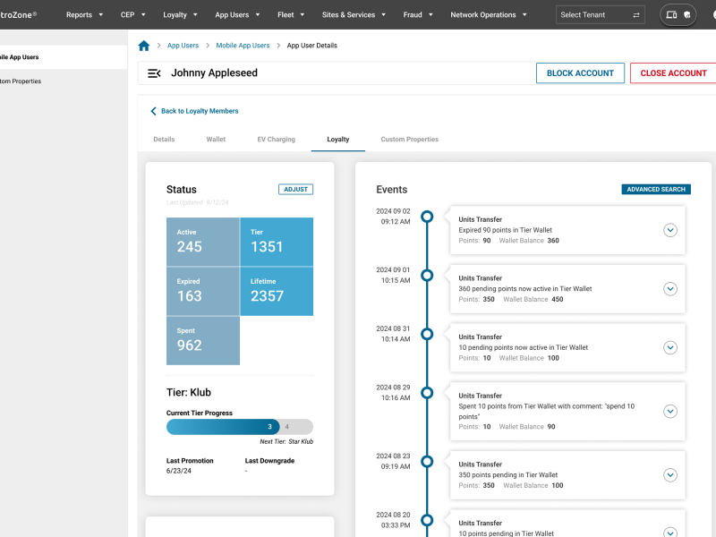Screen dimensions: 716x537
Task: Expand the first Units Transfer event details
Action: pos(670,230)
